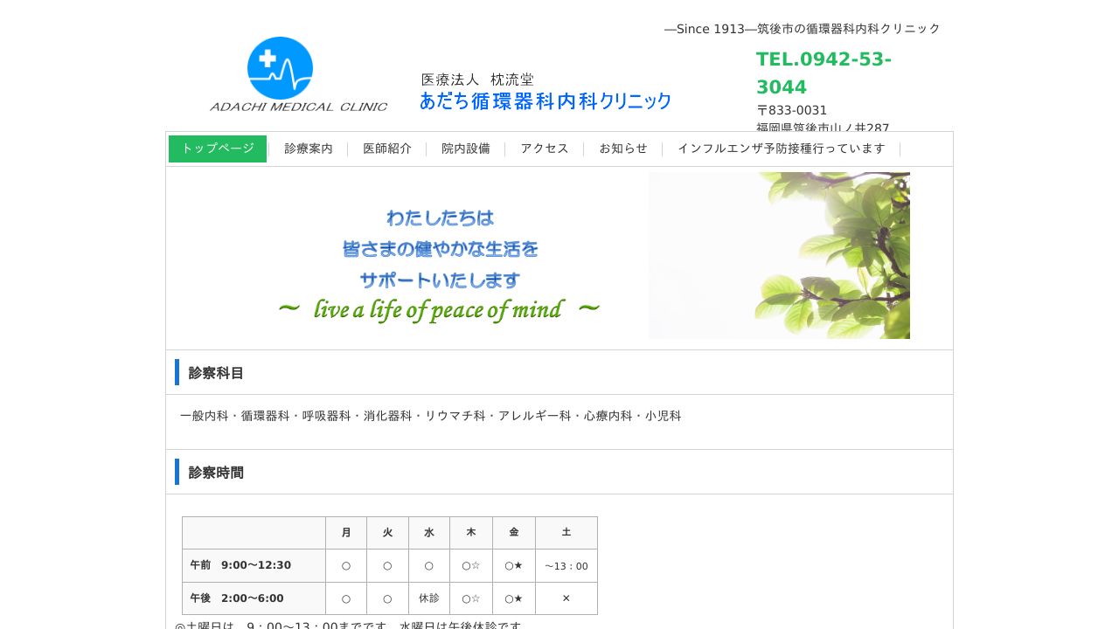
Task: Click the 土 column header in the schedule table
Action: (x=566, y=532)
